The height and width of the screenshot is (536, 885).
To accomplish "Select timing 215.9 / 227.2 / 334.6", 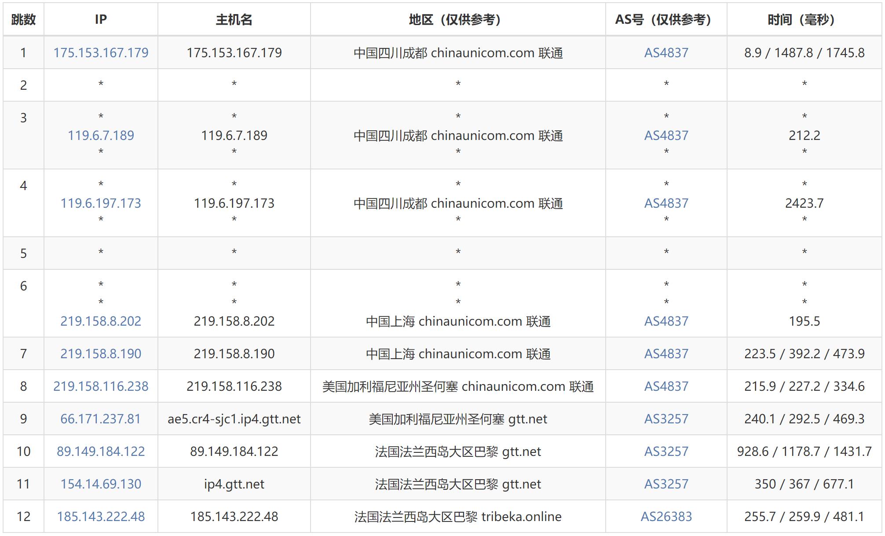I will 804,386.
